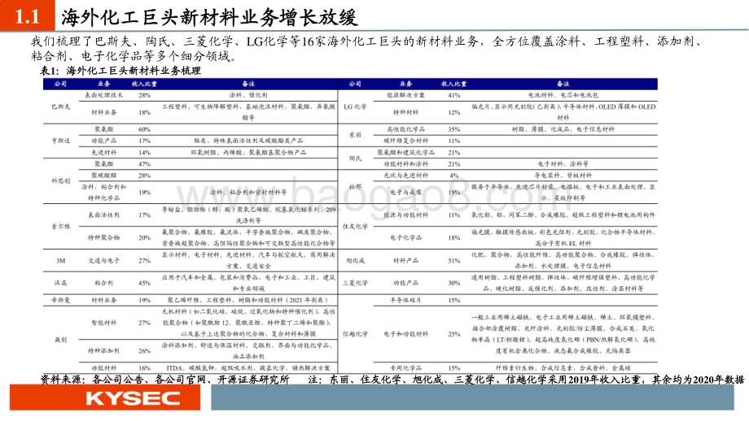Click the "12%" revenue share value
This screenshot has width=749, height=421.
click(453, 112)
